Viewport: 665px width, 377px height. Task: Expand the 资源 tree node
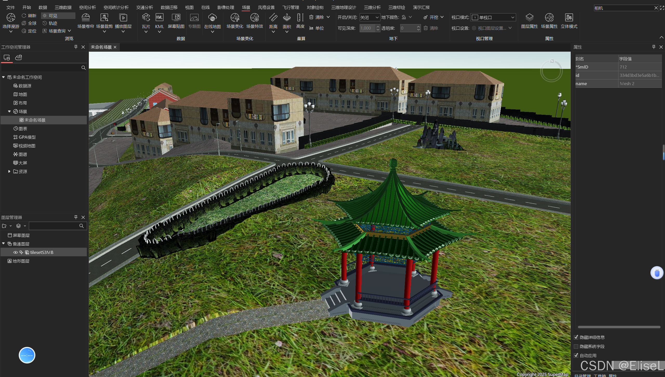9,171
